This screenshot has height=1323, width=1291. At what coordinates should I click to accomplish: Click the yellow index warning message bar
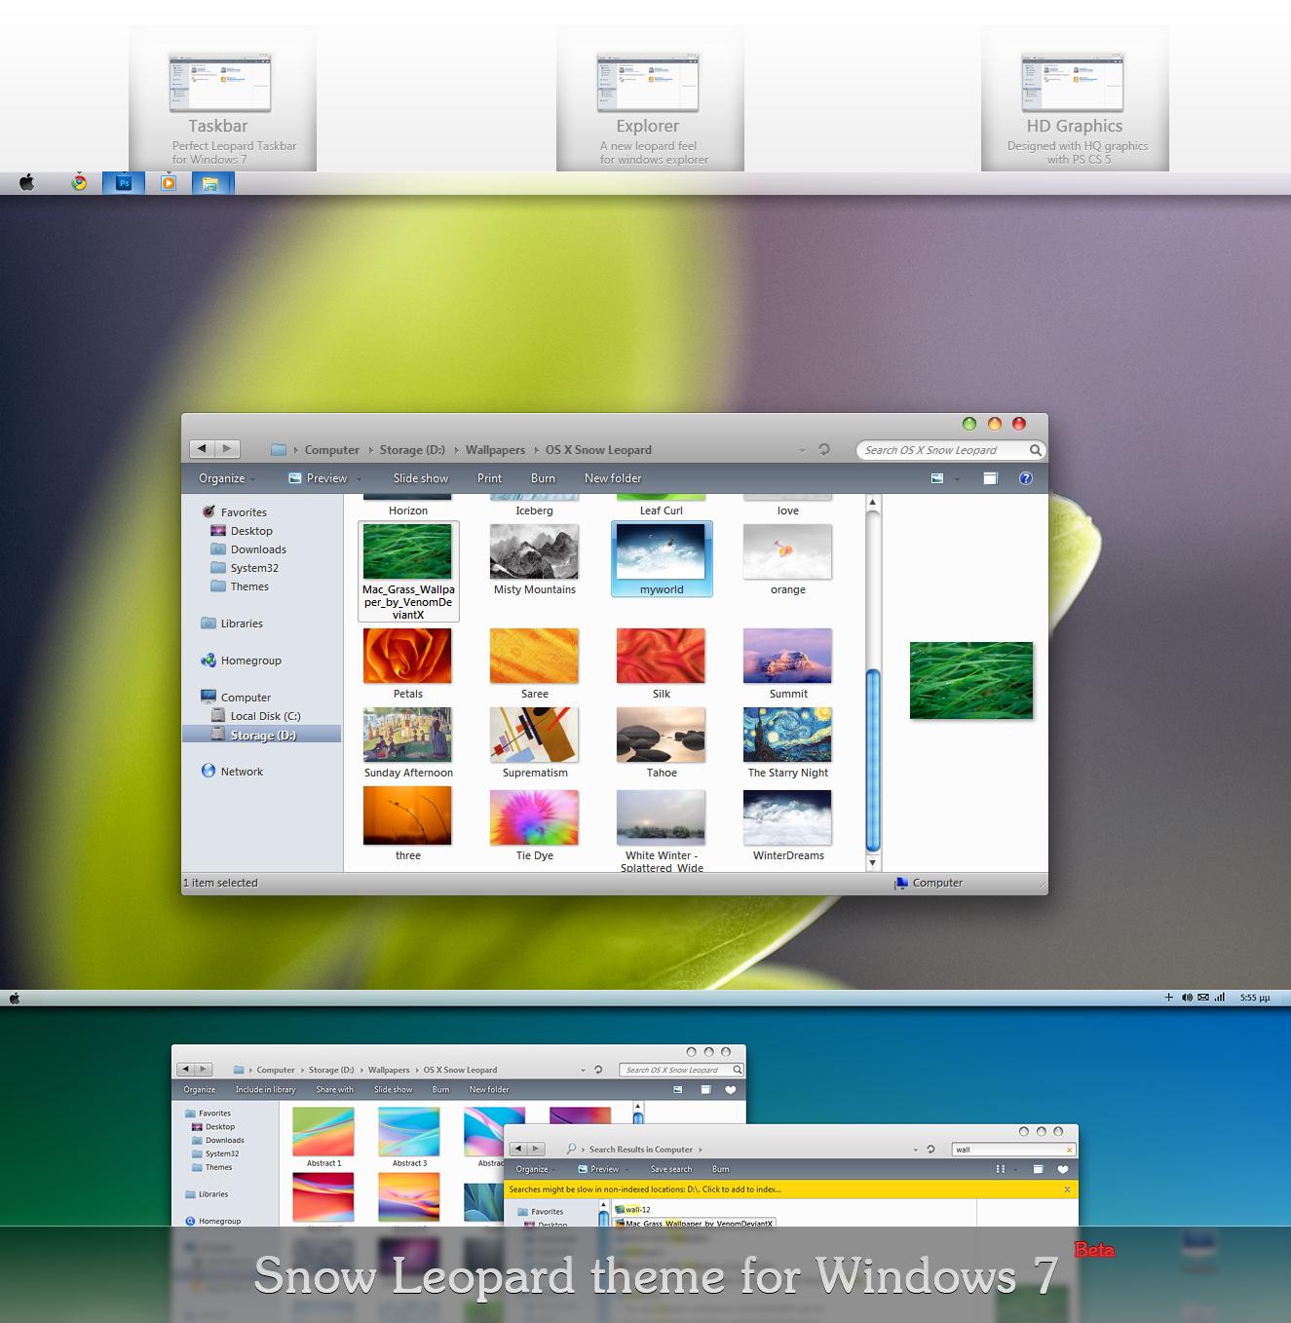coord(791,1190)
